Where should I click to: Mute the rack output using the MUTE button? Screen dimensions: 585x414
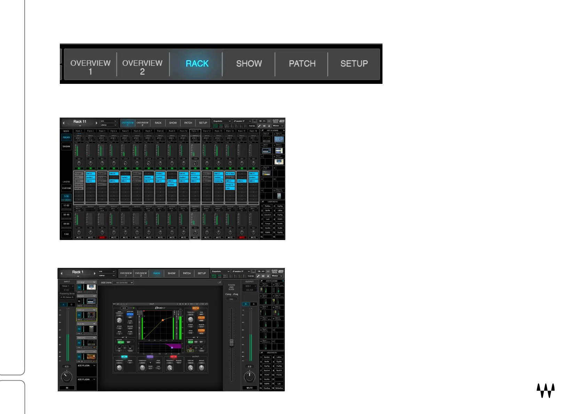pyautogui.click(x=250, y=388)
